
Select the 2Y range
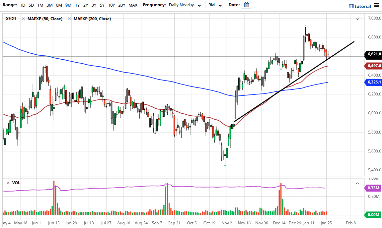pos(86,5)
